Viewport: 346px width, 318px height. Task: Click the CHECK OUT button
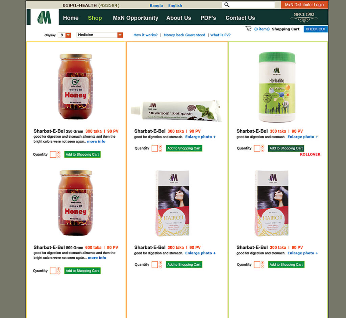pos(316,29)
